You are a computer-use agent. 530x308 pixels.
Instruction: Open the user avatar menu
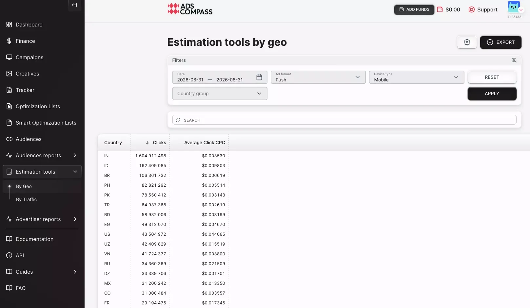514,7
